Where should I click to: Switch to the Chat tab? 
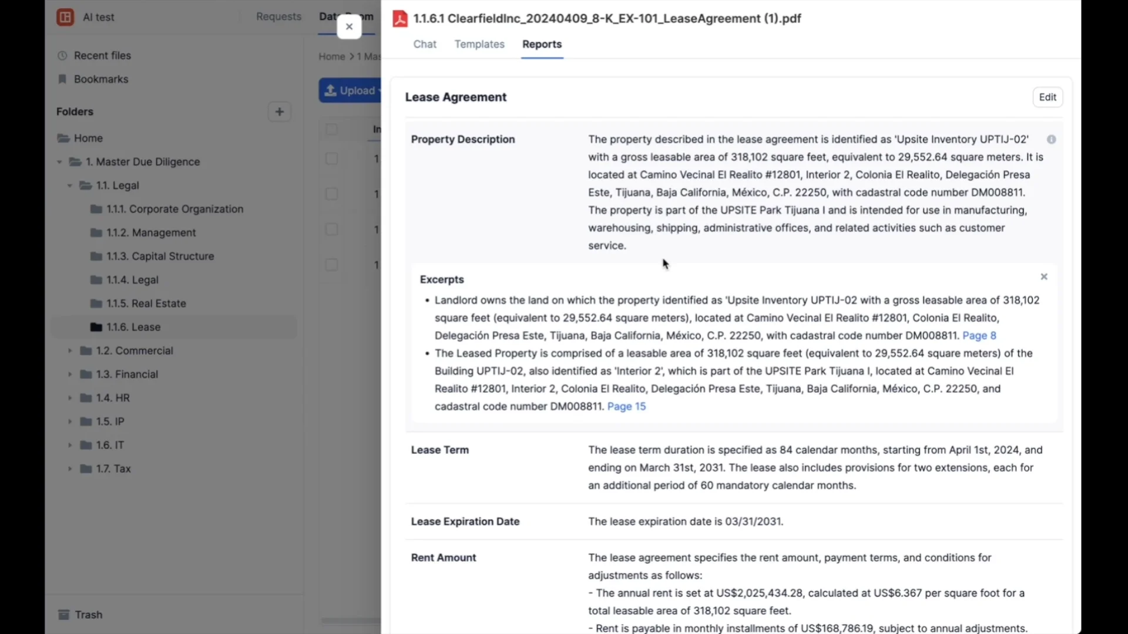[x=424, y=44]
